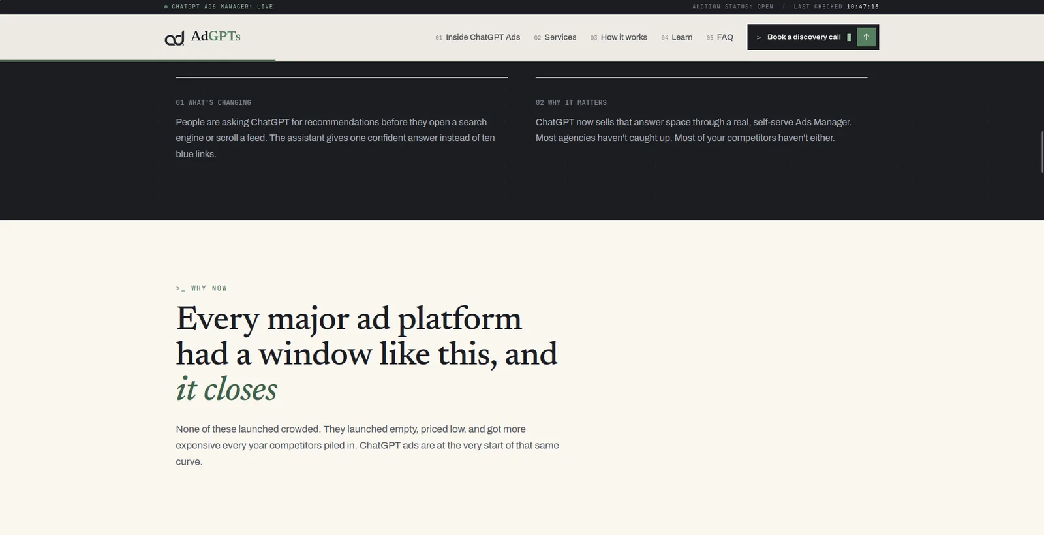Click the "LAST CHECKED" timestamp 10:47:13

coord(863,7)
